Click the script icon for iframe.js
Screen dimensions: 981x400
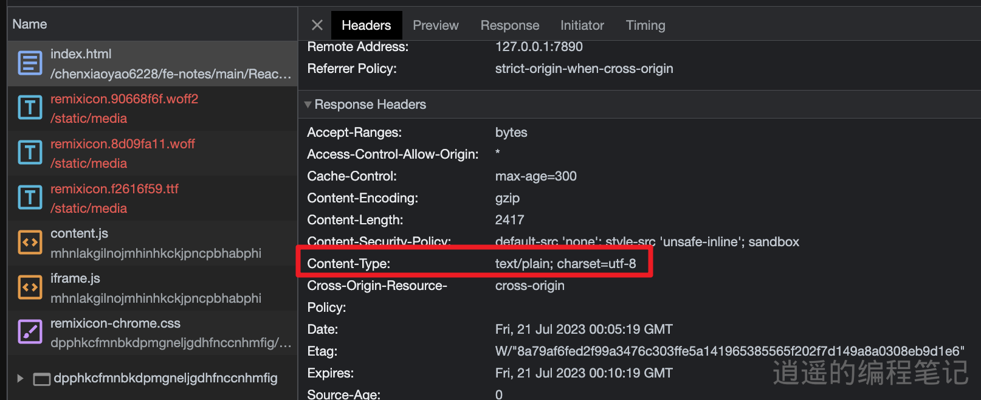click(x=30, y=288)
